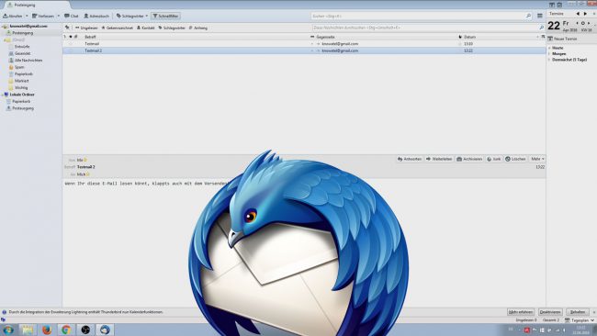The image size is (597, 336).
Task: Toggle the star on Testmail row
Action: [x=71, y=44]
